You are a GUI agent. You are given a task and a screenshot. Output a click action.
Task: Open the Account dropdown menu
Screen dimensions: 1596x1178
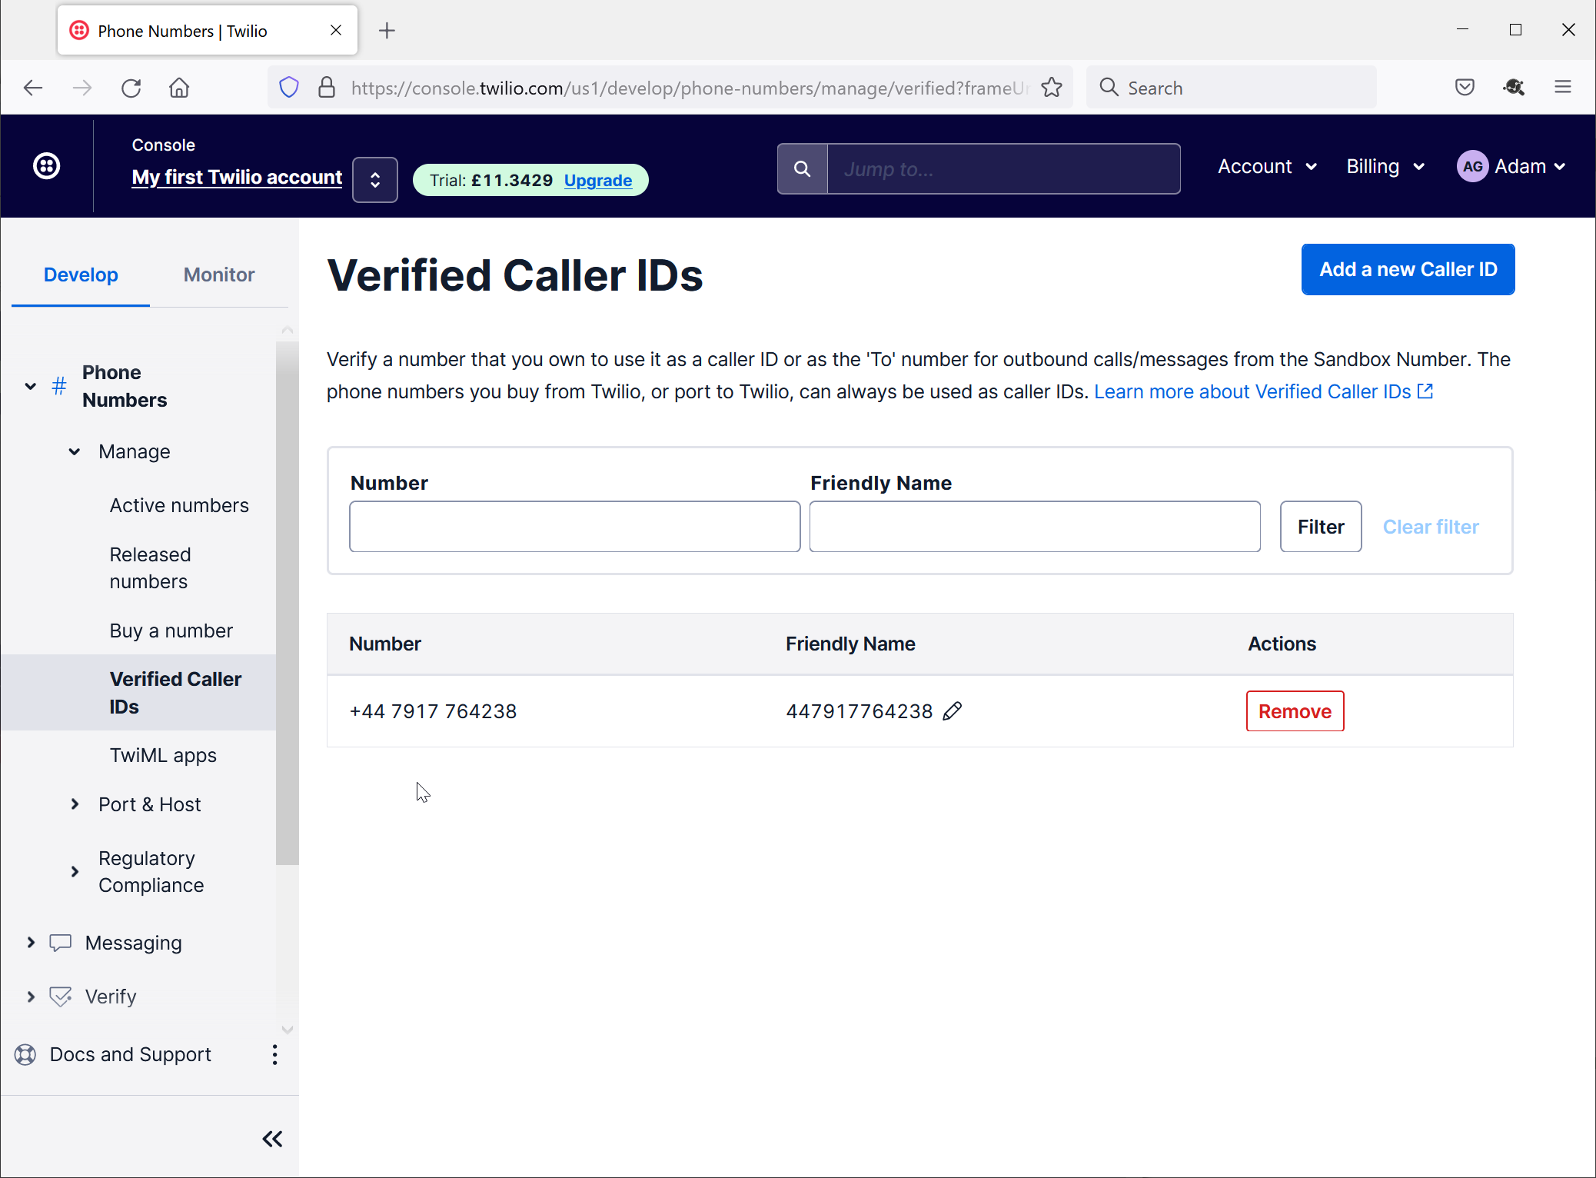point(1267,167)
